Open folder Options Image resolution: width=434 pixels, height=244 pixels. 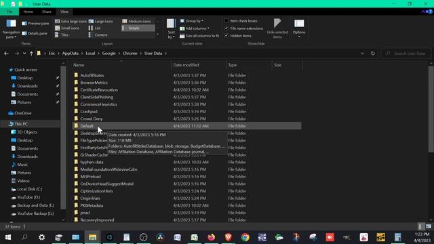pyautogui.click(x=299, y=28)
